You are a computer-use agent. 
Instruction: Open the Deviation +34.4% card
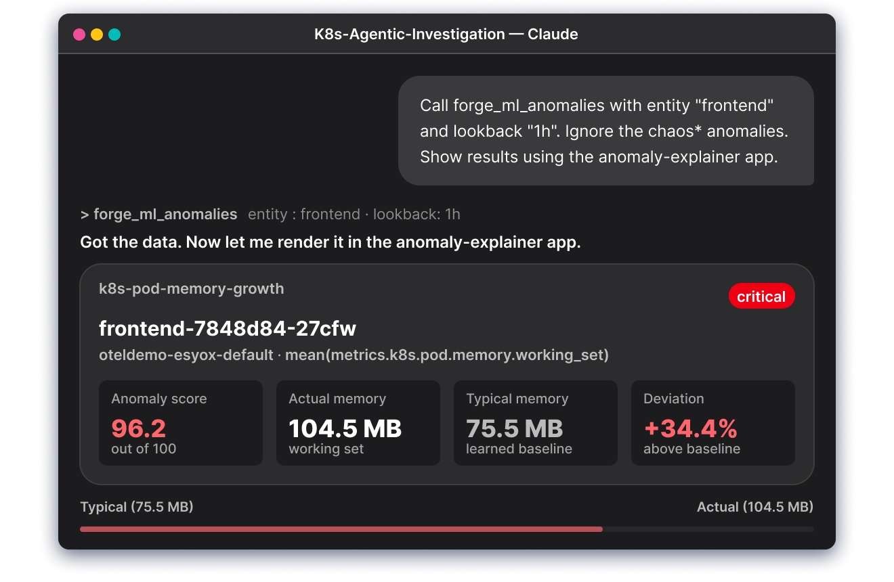pyautogui.click(x=712, y=423)
